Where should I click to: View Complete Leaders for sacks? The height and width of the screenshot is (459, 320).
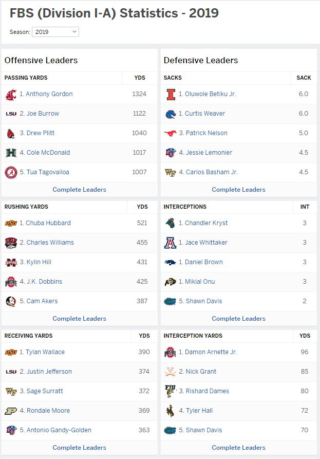point(238,190)
